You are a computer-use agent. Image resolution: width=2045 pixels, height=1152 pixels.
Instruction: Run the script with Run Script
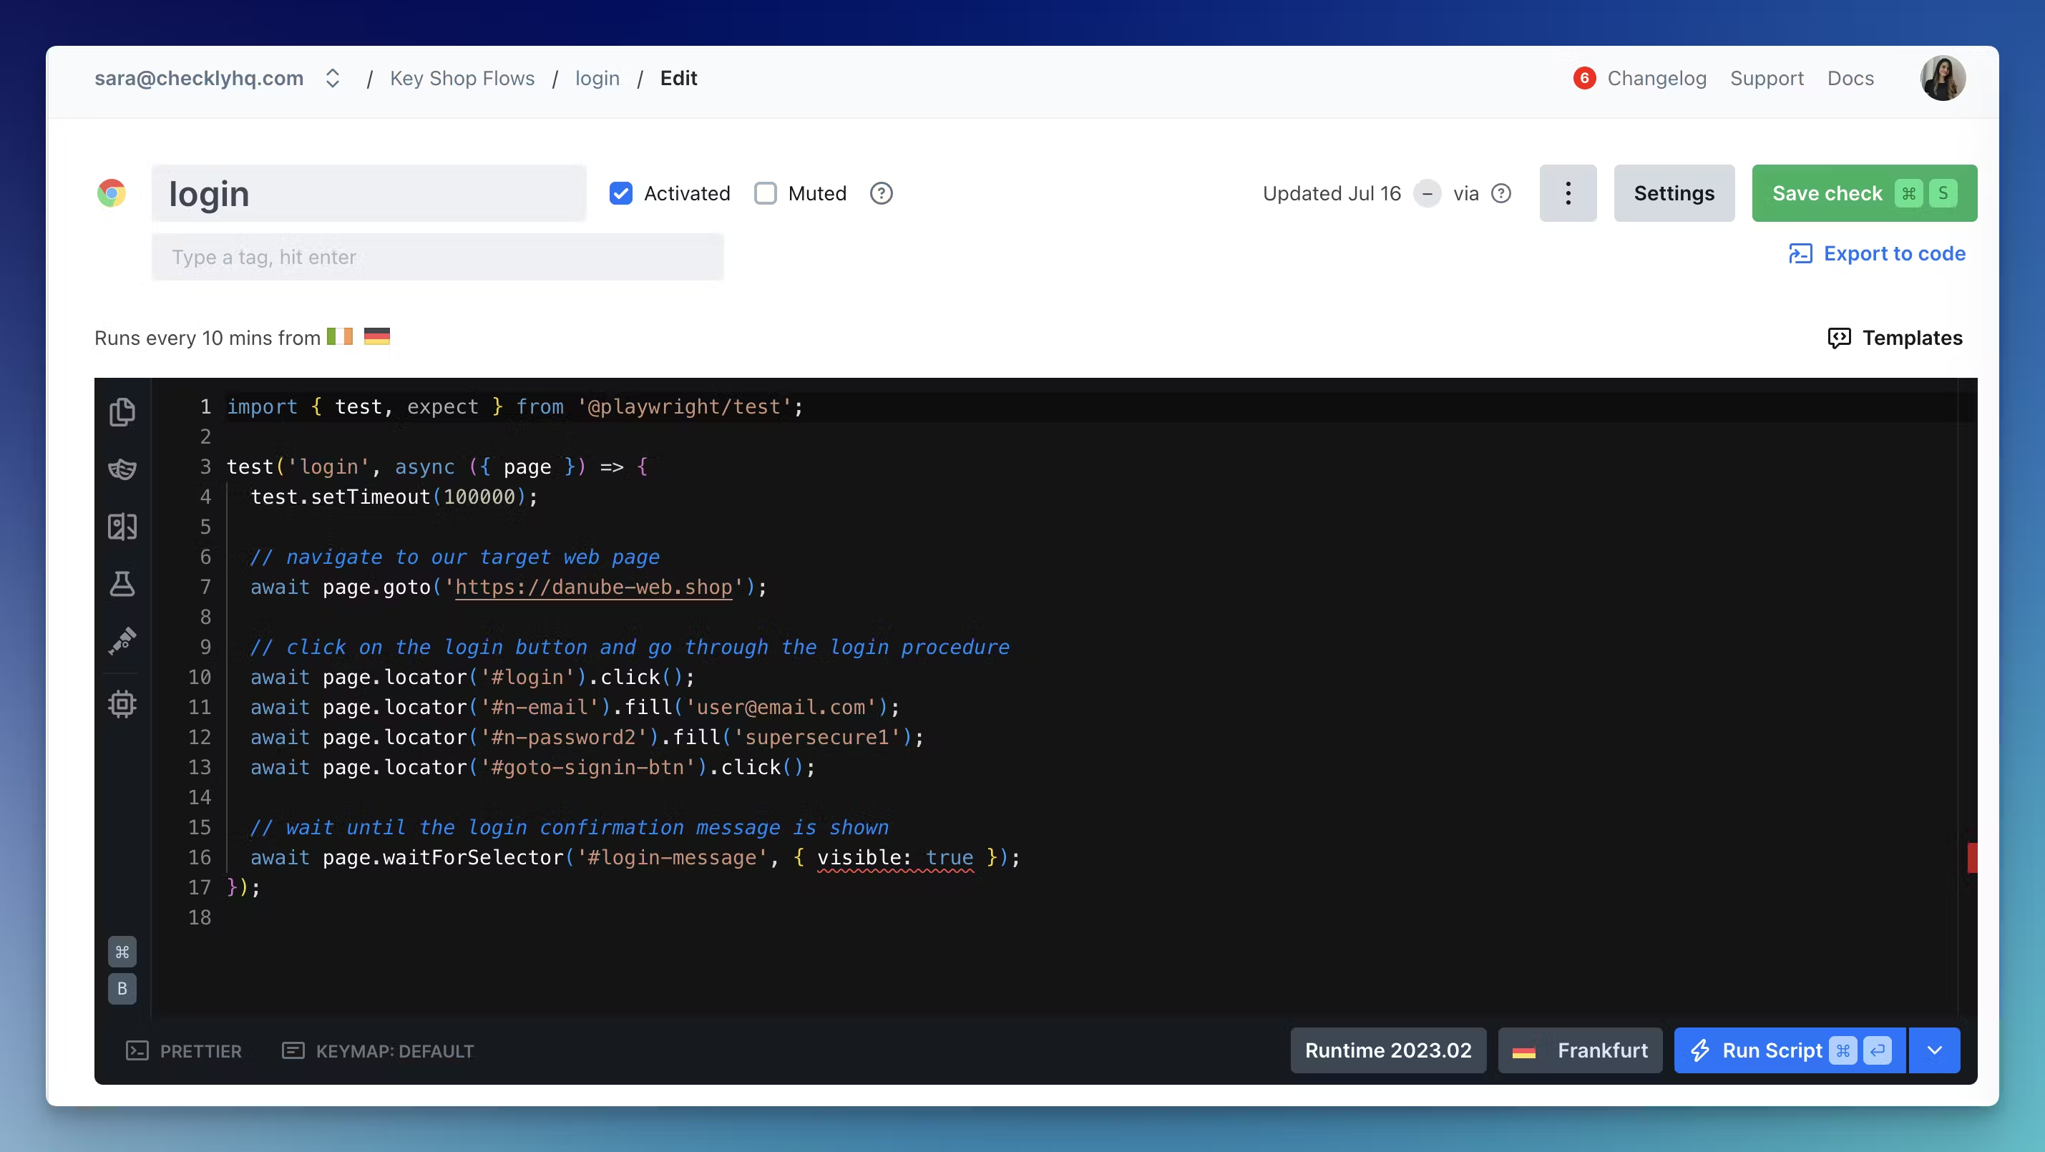(1790, 1050)
